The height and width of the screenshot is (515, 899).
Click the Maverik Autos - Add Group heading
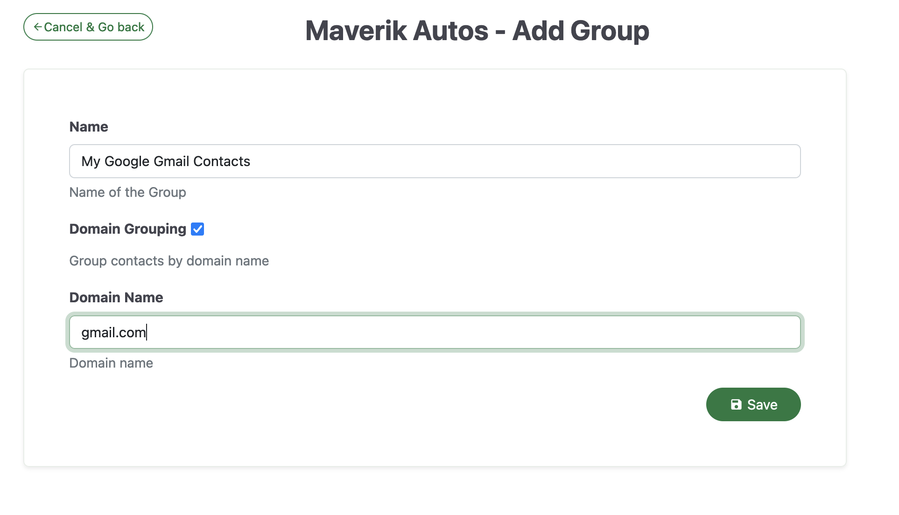pos(477,30)
